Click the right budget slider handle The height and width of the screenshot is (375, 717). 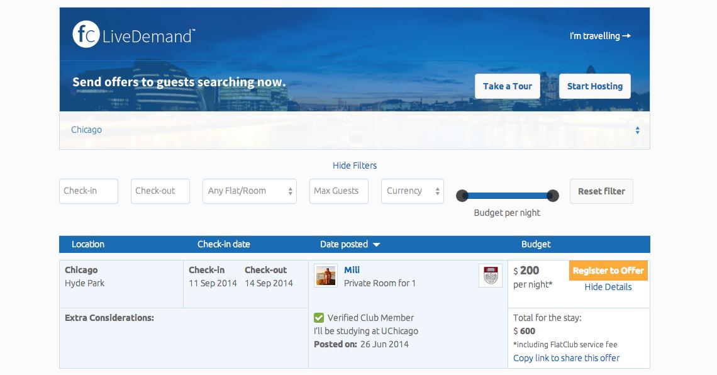[x=553, y=196]
